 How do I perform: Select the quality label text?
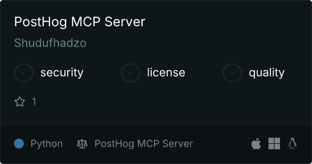coord(266,73)
